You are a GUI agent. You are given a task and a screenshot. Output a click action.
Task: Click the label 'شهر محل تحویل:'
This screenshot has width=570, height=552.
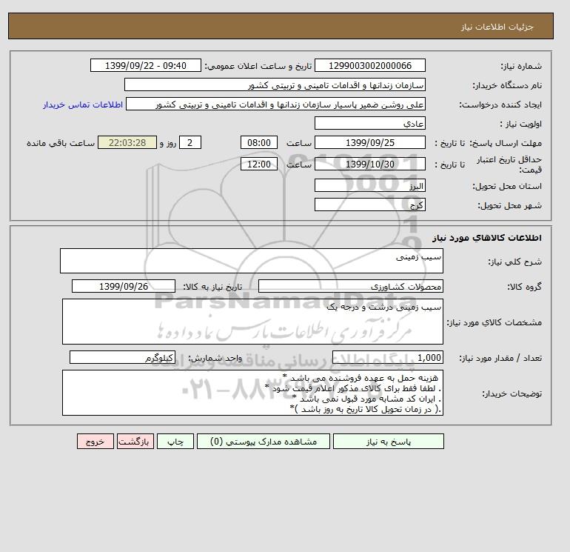point(509,205)
